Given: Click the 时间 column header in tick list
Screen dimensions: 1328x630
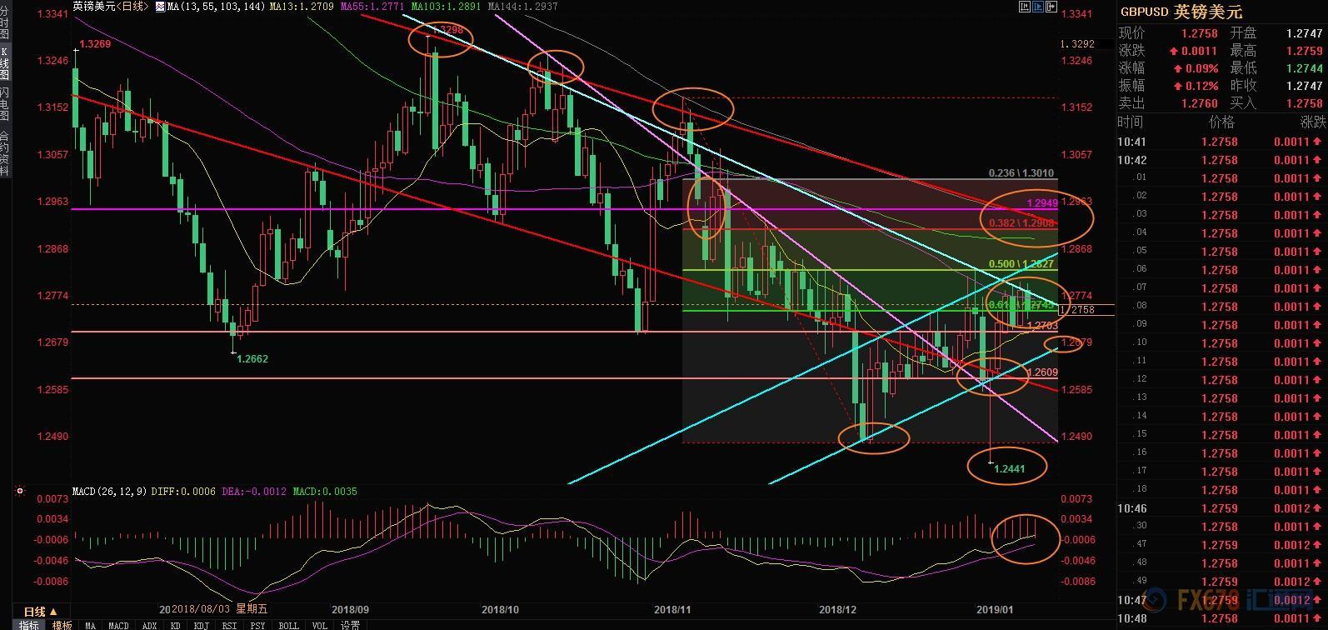Looking at the screenshot, I should 1131,122.
